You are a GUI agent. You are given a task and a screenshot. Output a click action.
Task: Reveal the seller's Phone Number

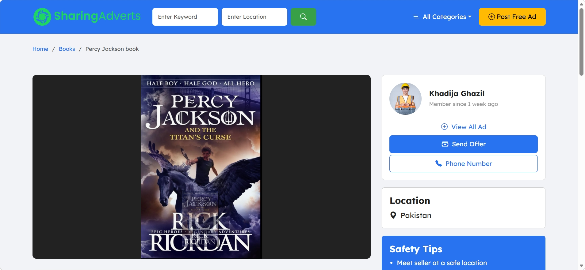(x=464, y=164)
